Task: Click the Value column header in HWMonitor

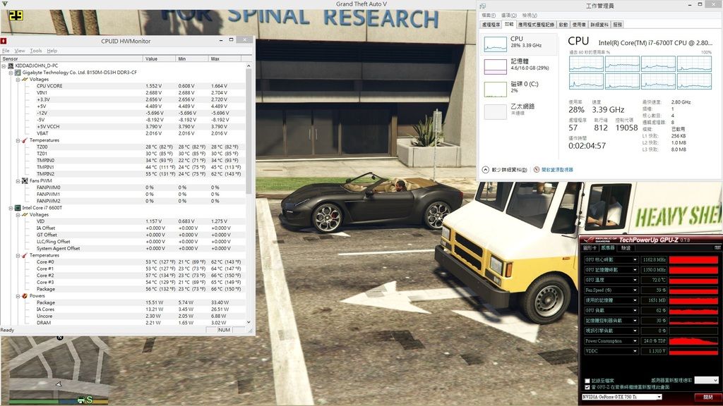Action: pyautogui.click(x=160, y=59)
